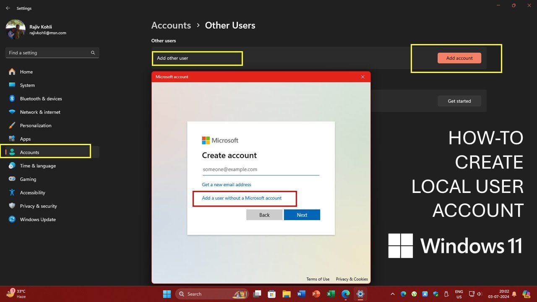Show hidden system tray icons
Viewport: 537px width, 302px height.
[392, 294]
